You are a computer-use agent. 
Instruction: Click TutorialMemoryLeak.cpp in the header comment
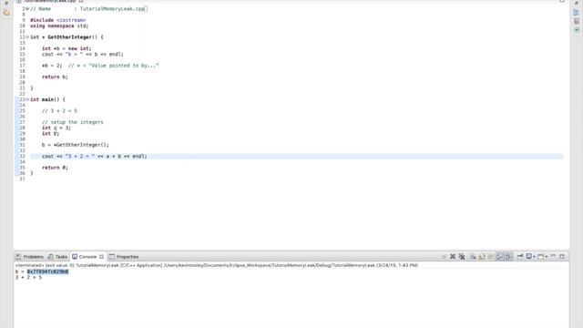pyautogui.click(x=113, y=9)
